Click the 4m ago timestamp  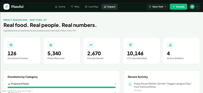138,90
